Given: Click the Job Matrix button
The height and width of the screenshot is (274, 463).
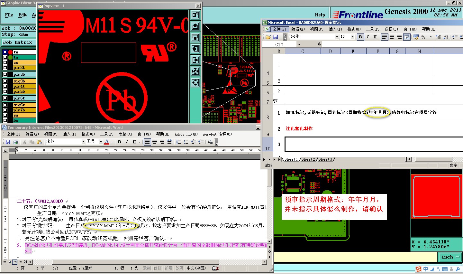Looking at the screenshot, I should click(18, 42).
